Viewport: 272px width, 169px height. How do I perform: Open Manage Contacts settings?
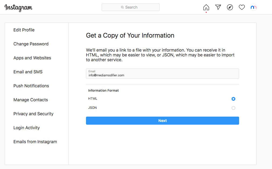coord(30,100)
